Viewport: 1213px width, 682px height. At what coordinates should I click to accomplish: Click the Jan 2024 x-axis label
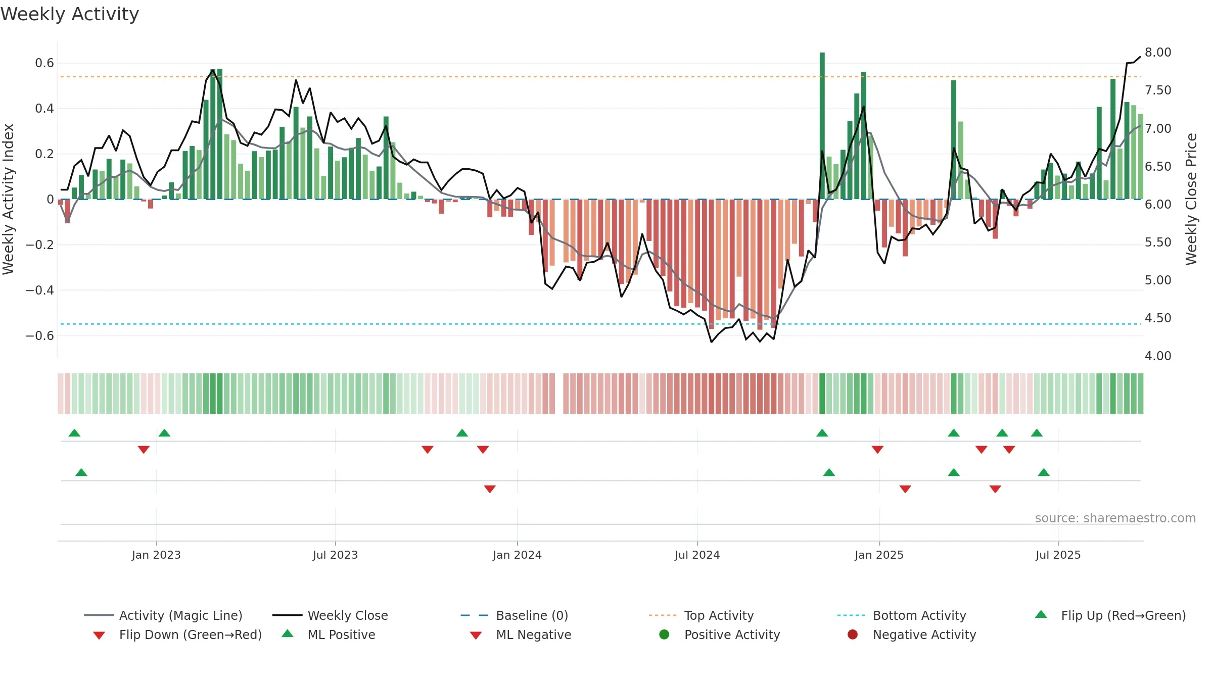pyautogui.click(x=517, y=555)
